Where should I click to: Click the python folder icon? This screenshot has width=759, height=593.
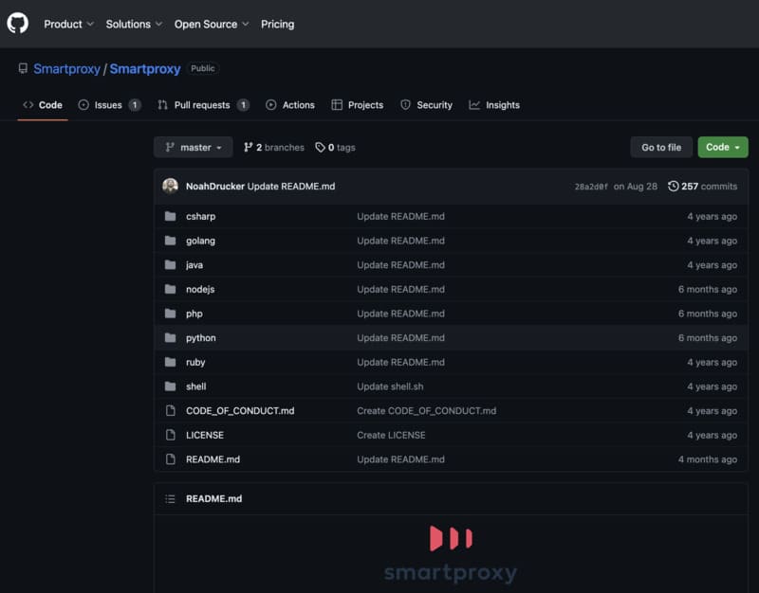[x=171, y=338]
